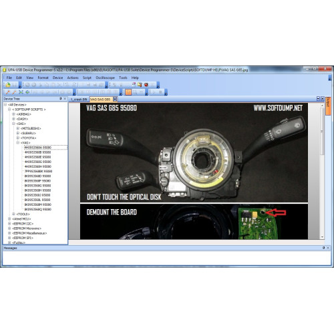Close the Device Tree panel
Screen dimensions: 334x334
[65, 99]
